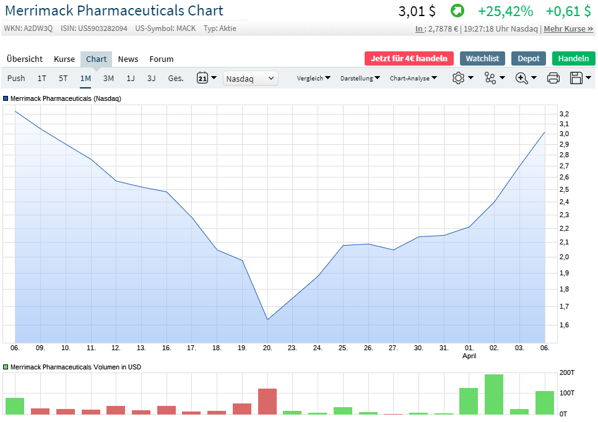Switch the chart to 3M range

[108, 78]
